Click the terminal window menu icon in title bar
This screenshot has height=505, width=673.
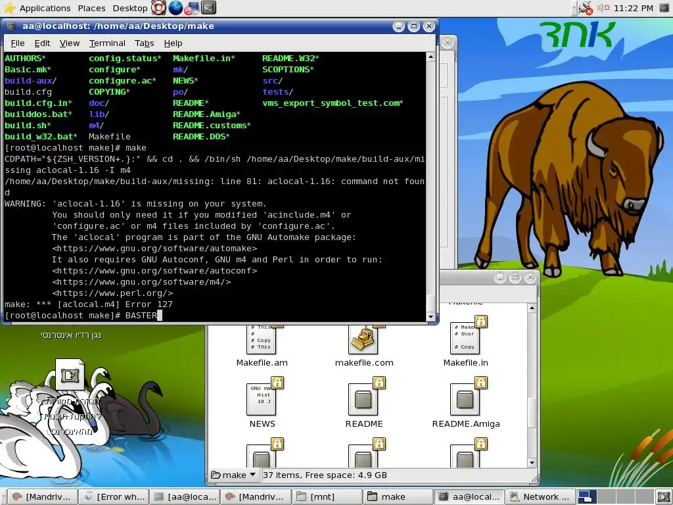11,26
